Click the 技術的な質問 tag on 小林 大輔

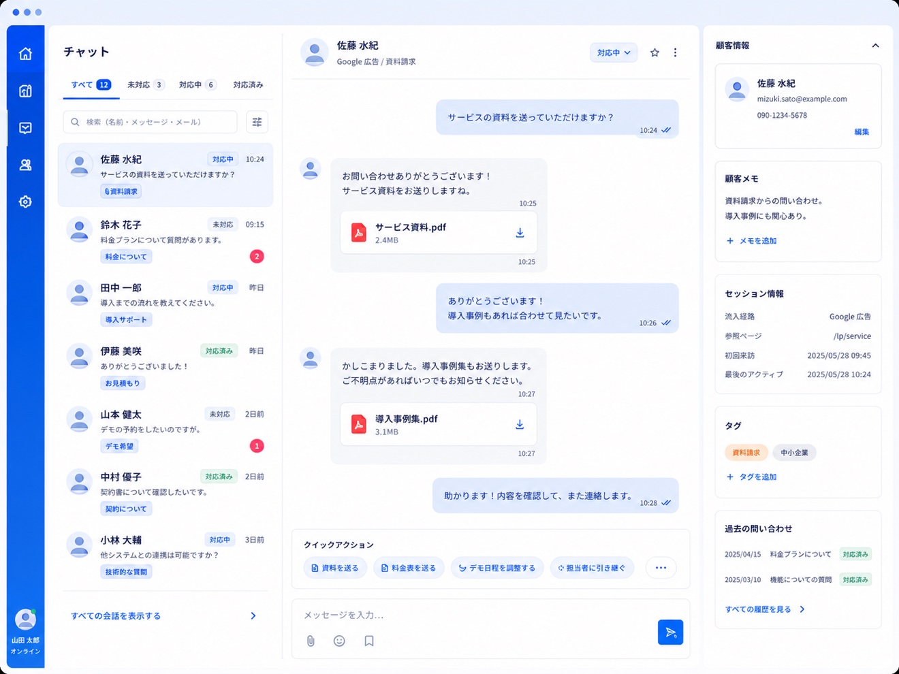(x=126, y=572)
